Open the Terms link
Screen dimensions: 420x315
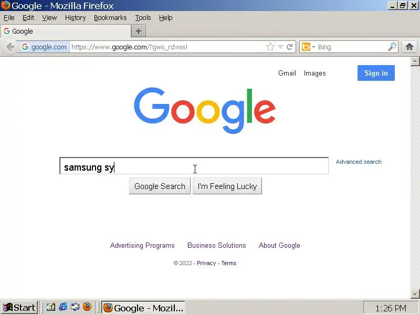point(229,263)
